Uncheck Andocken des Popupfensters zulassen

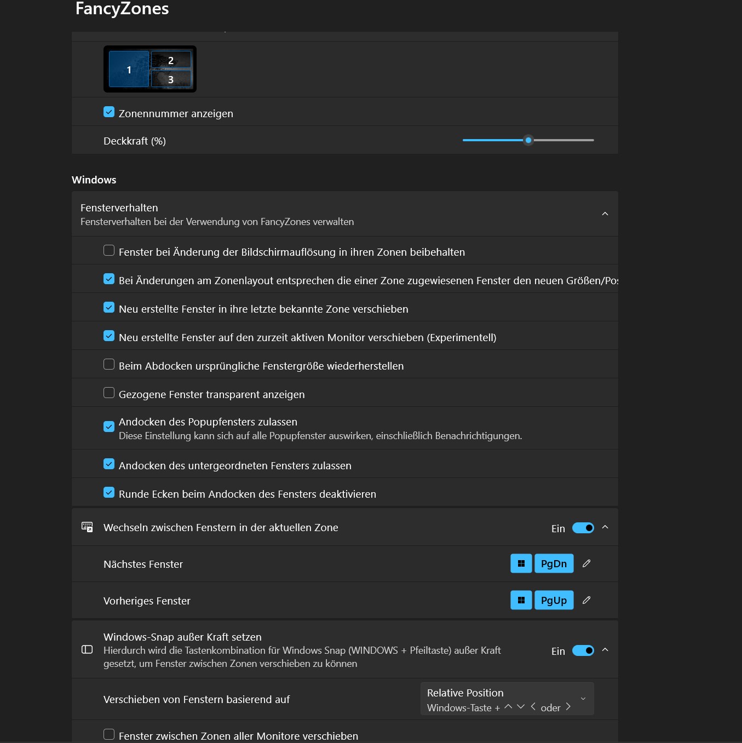point(109,427)
